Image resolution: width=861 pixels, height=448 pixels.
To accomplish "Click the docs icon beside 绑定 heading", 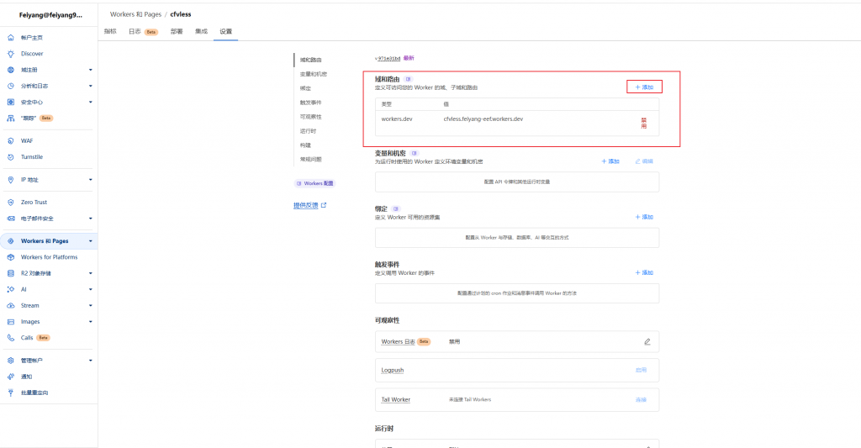I will pyautogui.click(x=396, y=208).
